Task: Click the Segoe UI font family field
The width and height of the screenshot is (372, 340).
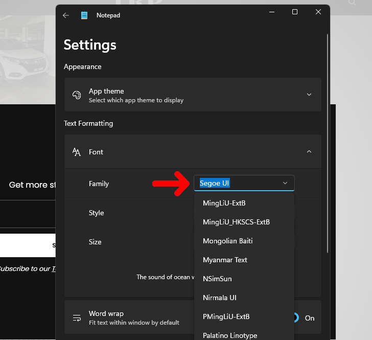Action: (244, 183)
